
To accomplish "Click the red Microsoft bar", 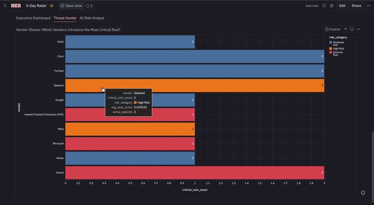I will click(130, 143).
